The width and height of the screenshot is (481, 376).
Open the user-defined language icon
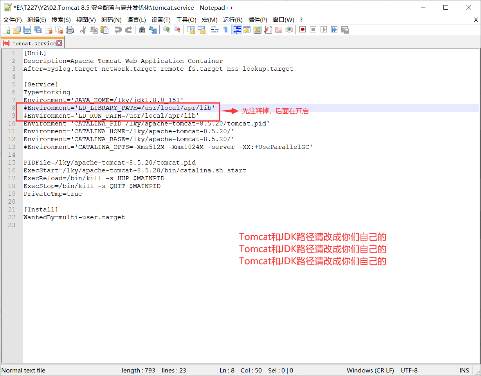point(247,30)
